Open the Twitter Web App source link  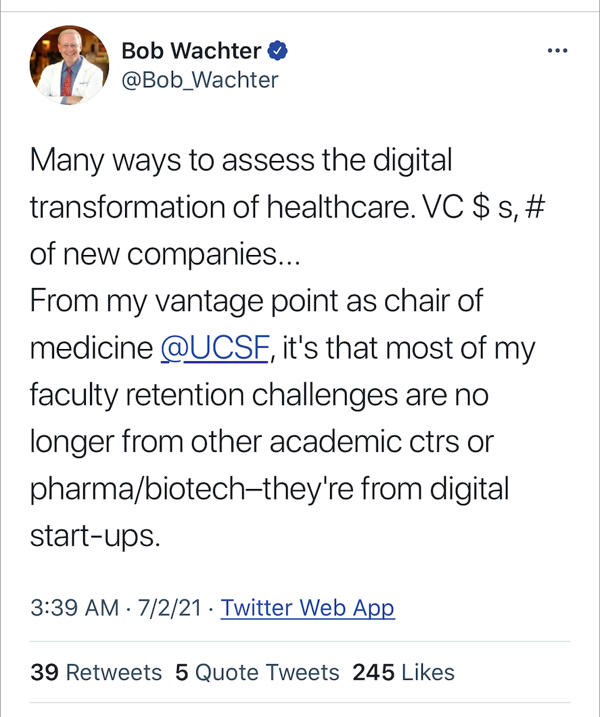click(307, 607)
